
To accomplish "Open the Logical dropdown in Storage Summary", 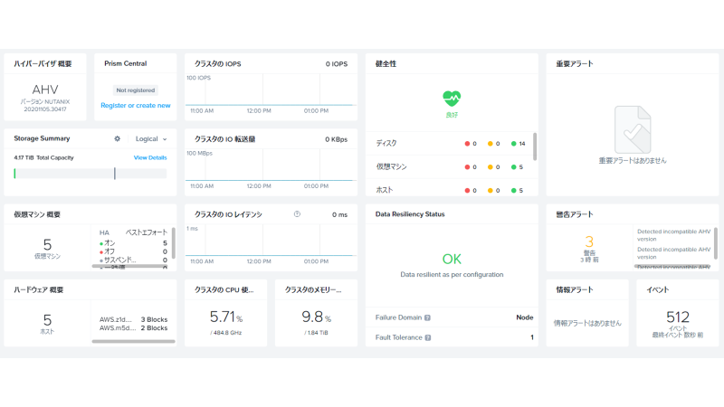I will click(151, 139).
